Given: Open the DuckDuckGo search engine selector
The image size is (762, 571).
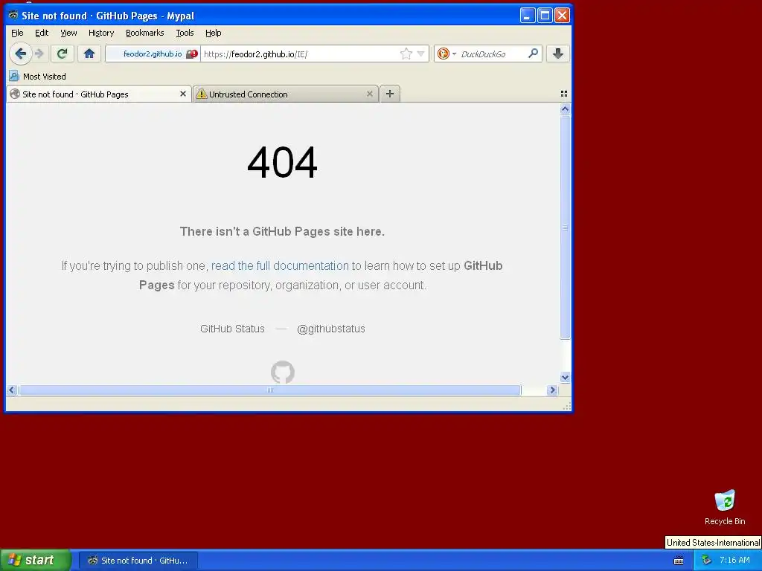Looking at the screenshot, I should pos(446,54).
